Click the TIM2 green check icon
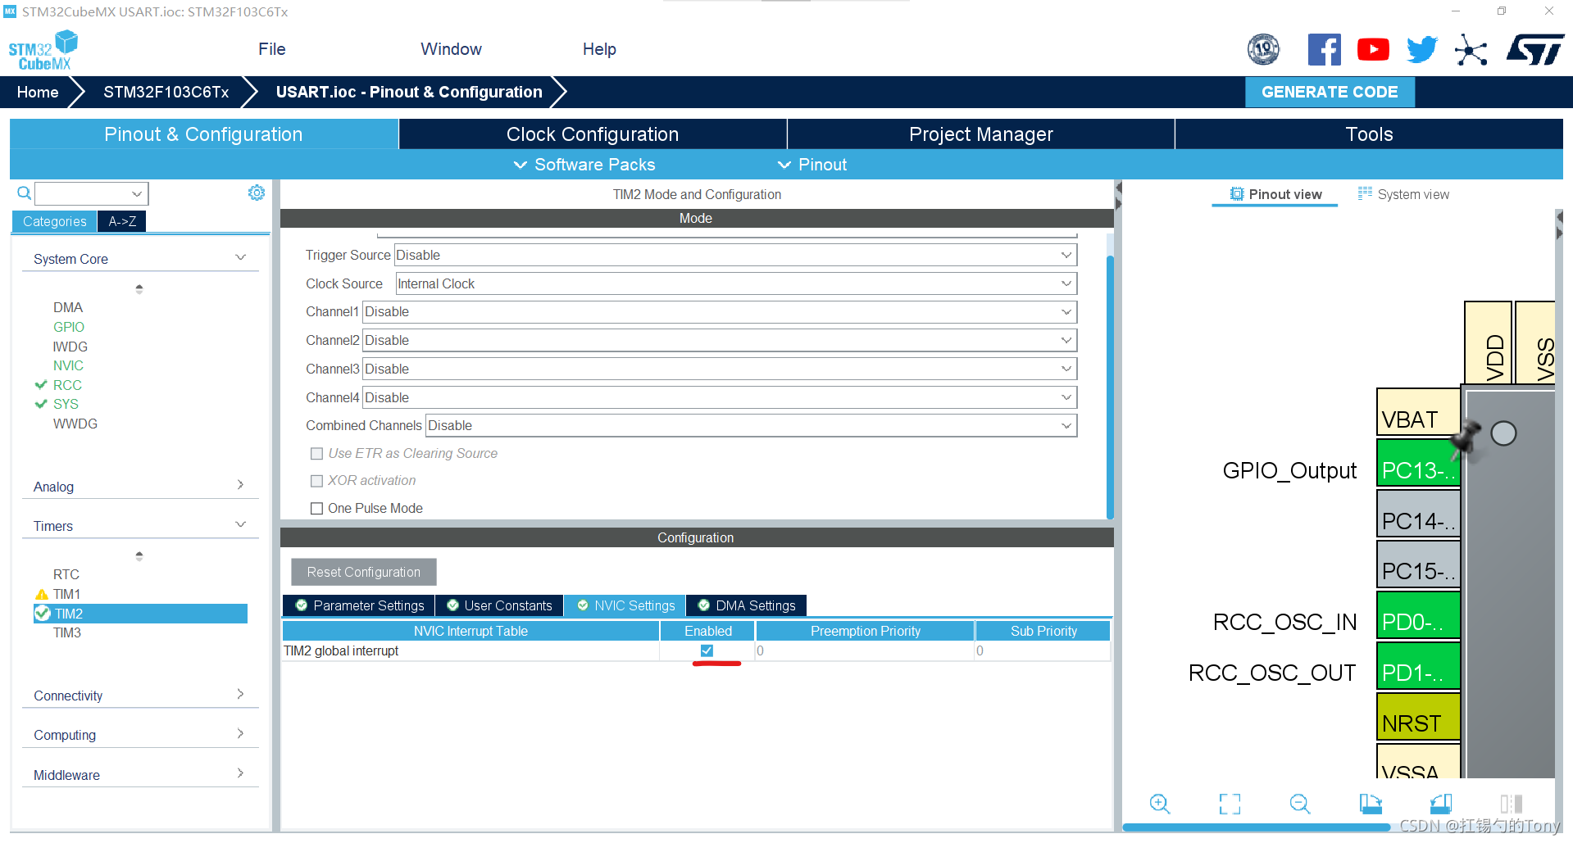 click(43, 613)
